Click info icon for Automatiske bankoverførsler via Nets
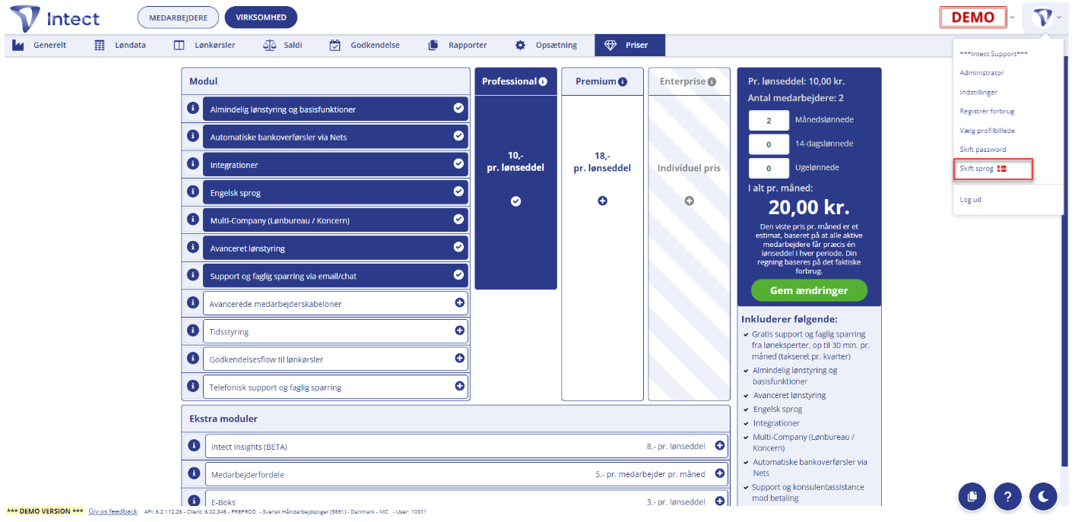The width and height of the screenshot is (1075, 522). click(x=193, y=136)
